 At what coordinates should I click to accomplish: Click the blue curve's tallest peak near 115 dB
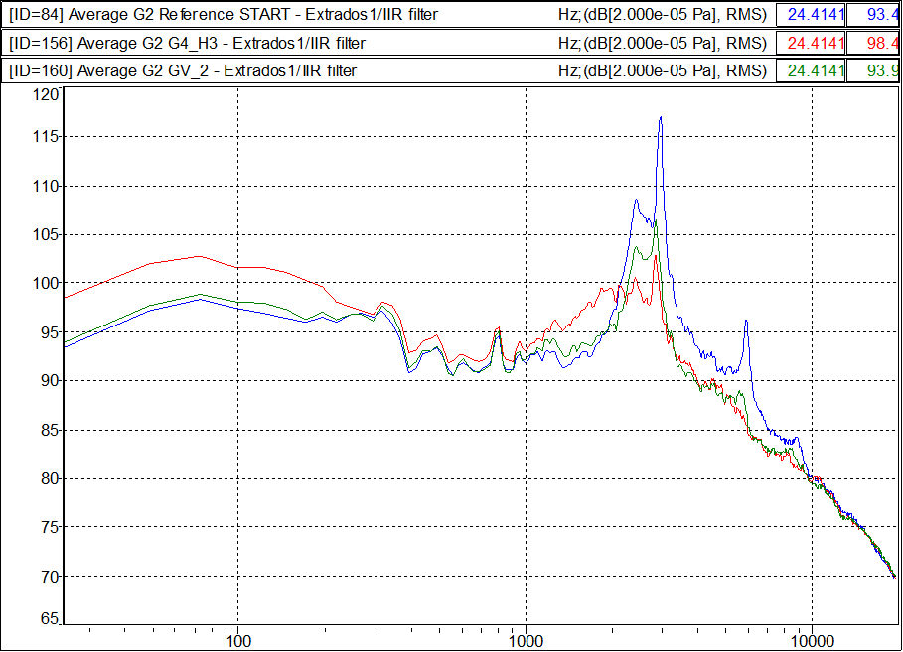tap(661, 117)
